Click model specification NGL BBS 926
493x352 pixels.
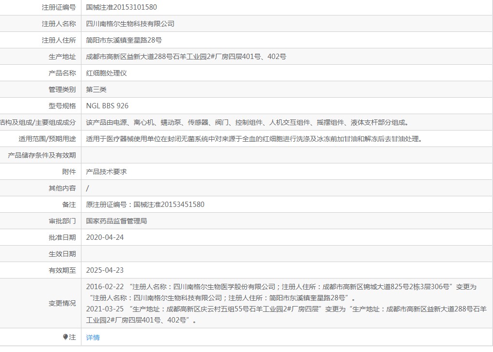click(x=107, y=106)
